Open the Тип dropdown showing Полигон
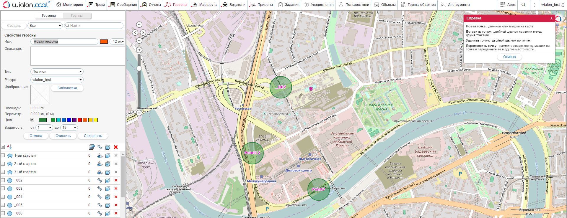Image resolution: width=567 pixels, height=218 pixels. (57, 72)
